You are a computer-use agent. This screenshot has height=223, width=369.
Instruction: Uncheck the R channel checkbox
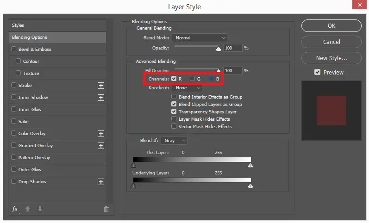point(174,79)
